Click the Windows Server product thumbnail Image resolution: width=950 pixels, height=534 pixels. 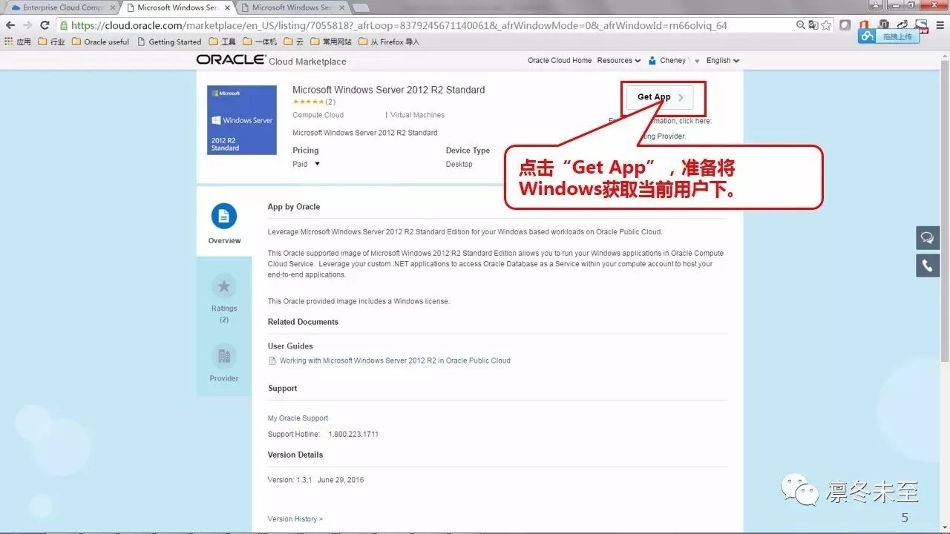[242, 120]
